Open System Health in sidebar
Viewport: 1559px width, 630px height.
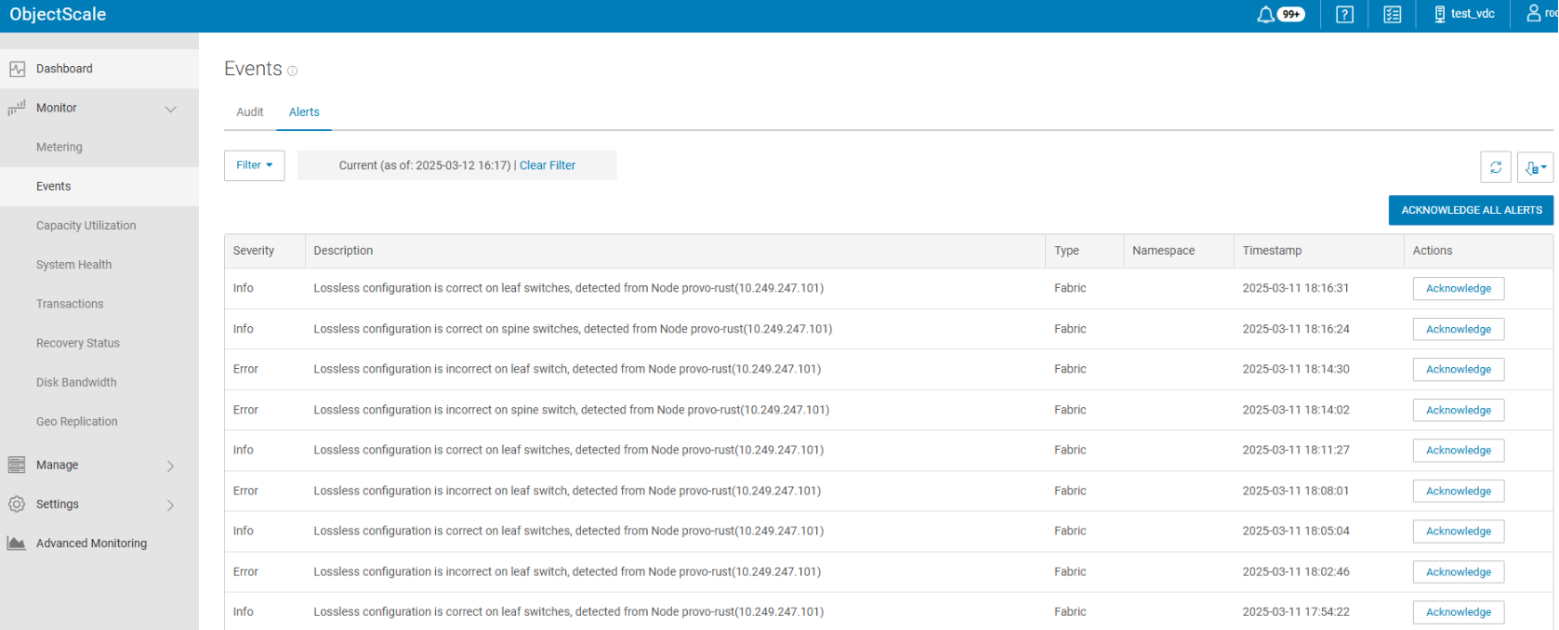click(x=73, y=265)
